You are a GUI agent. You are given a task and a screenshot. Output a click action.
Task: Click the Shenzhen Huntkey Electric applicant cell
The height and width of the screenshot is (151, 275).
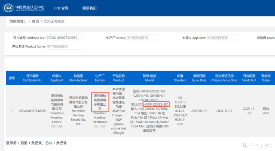tap(57, 111)
